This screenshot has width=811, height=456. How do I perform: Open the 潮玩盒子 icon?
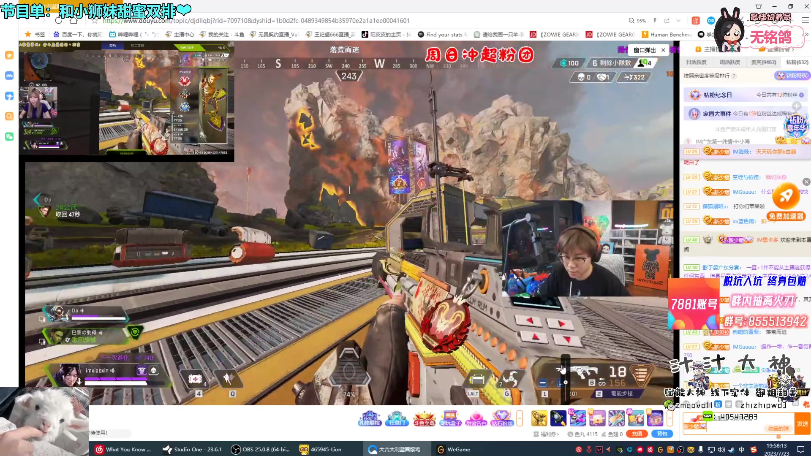(x=450, y=418)
